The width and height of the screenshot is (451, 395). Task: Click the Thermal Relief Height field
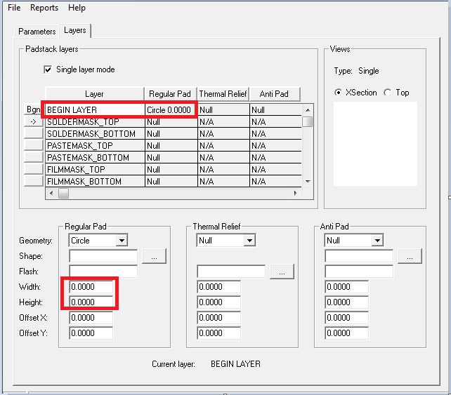pyautogui.click(x=219, y=302)
